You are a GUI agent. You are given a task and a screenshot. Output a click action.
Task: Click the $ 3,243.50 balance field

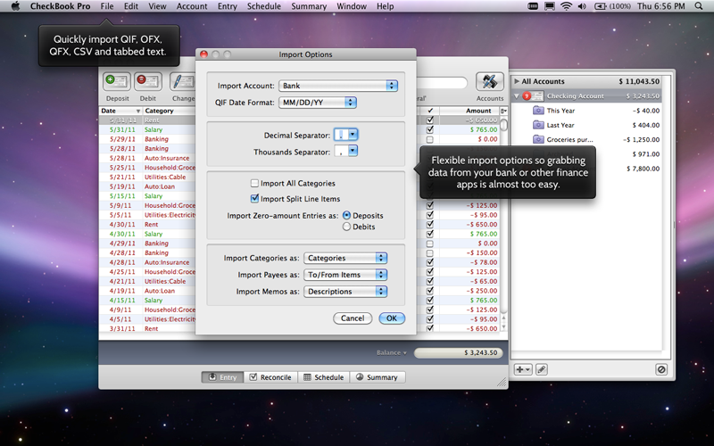pyautogui.click(x=458, y=352)
